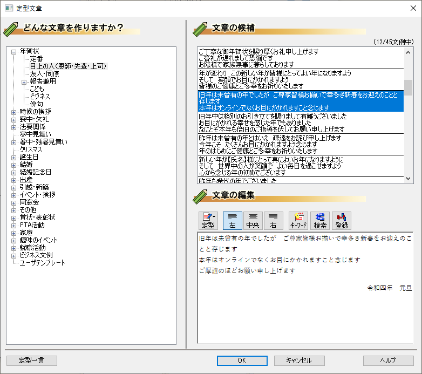Screen dimensions: 422x374
Task: Open ヘルプ help button
Action: tap(388, 361)
